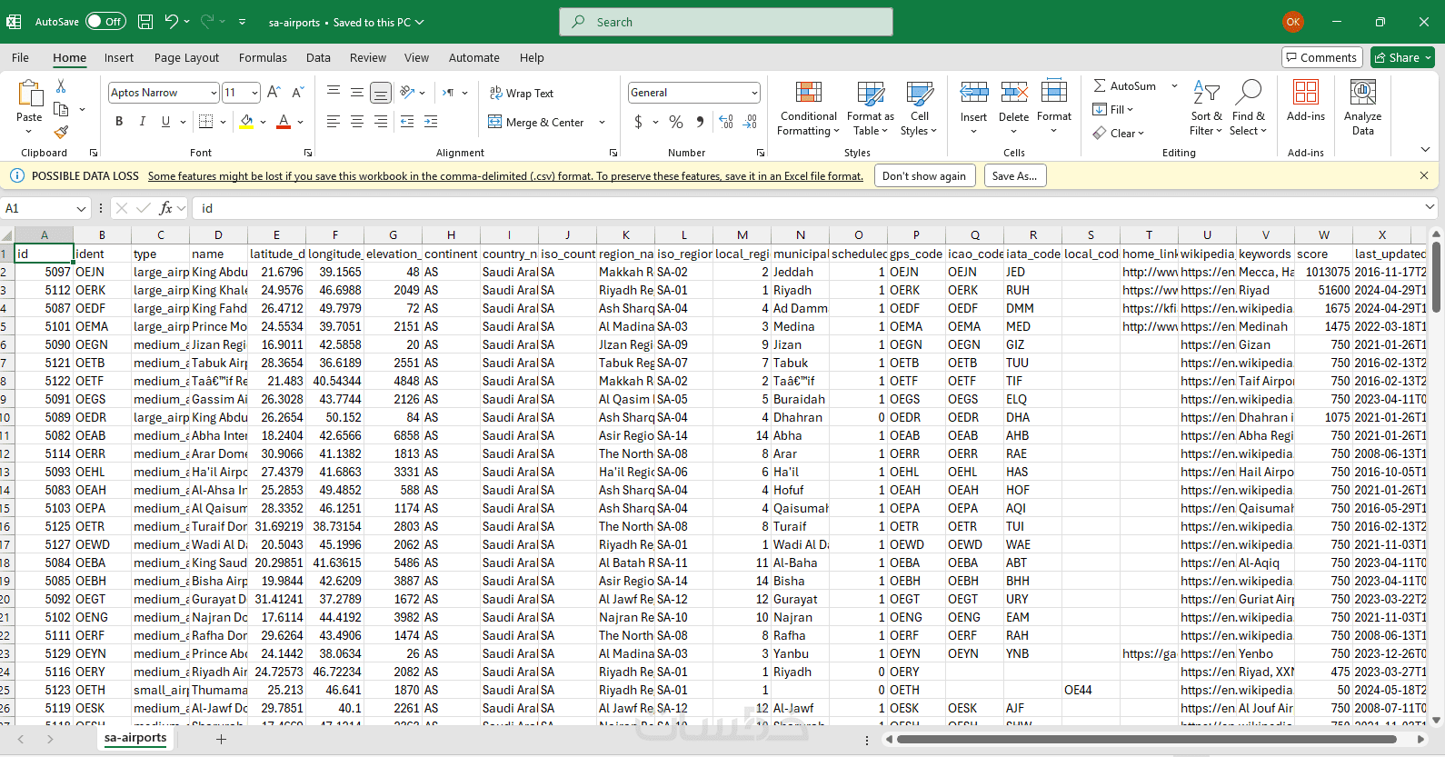Open the number format General dropdown
The height and width of the screenshot is (757, 1445).
coord(754,93)
